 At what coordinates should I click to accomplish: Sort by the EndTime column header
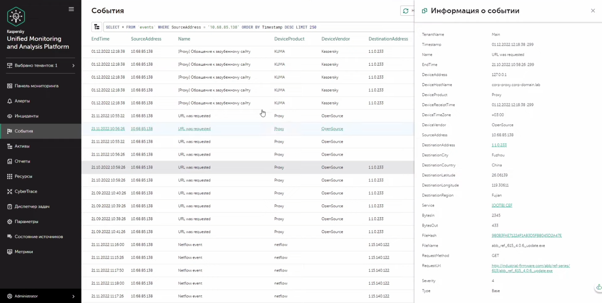pos(100,39)
